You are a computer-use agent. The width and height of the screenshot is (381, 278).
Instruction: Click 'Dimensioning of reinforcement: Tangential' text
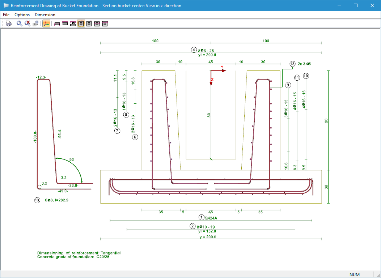(x=79, y=253)
